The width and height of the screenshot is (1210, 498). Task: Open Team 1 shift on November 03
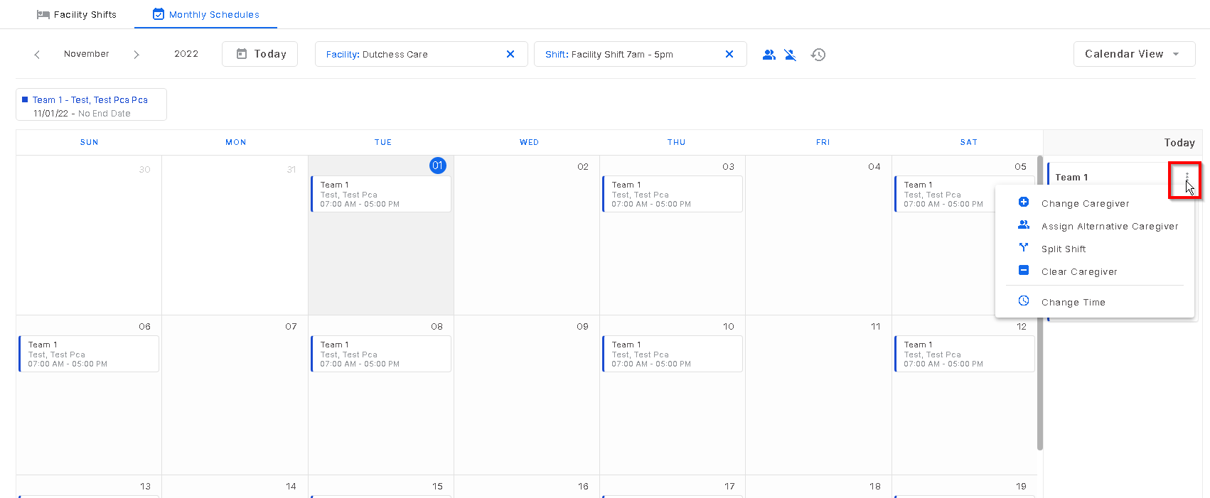pos(673,194)
